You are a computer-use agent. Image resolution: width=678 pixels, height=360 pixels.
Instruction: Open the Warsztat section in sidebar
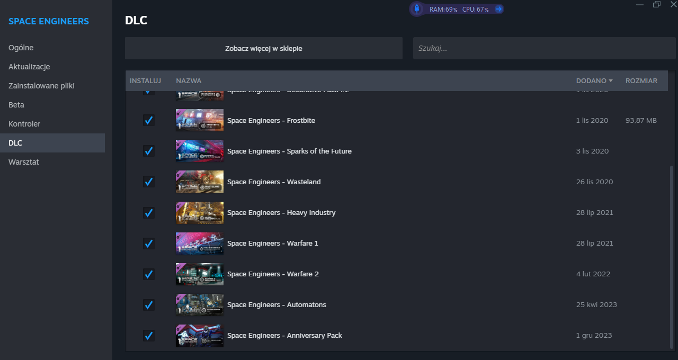(x=24, y=162)
